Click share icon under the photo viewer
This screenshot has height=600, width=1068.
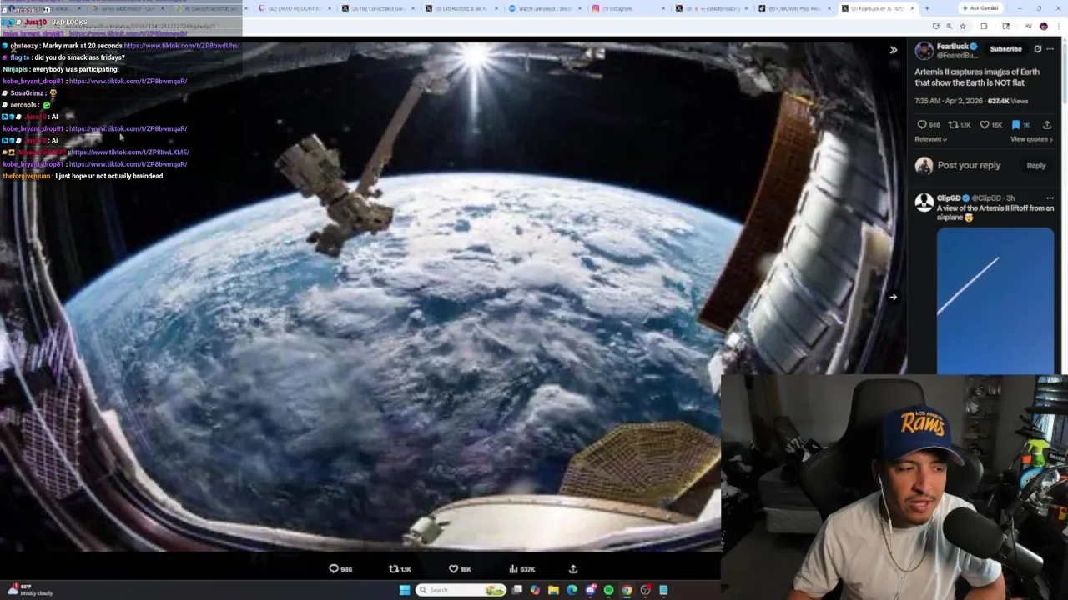point(573,569)
